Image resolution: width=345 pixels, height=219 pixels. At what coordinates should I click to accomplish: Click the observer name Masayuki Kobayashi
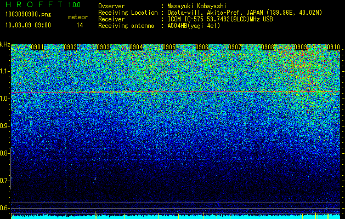197,6
